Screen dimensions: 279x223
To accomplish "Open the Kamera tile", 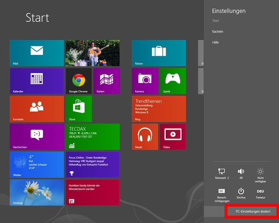I will [145, 81].
